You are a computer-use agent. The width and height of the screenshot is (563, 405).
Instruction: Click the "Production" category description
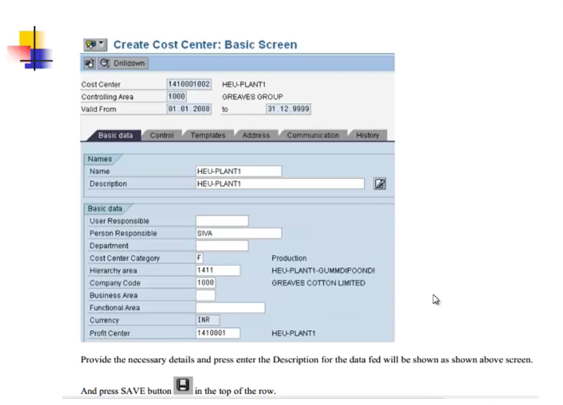289,258
